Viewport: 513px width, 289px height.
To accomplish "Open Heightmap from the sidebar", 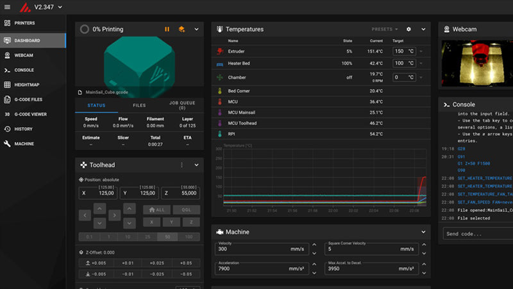I will pos(27,85).
